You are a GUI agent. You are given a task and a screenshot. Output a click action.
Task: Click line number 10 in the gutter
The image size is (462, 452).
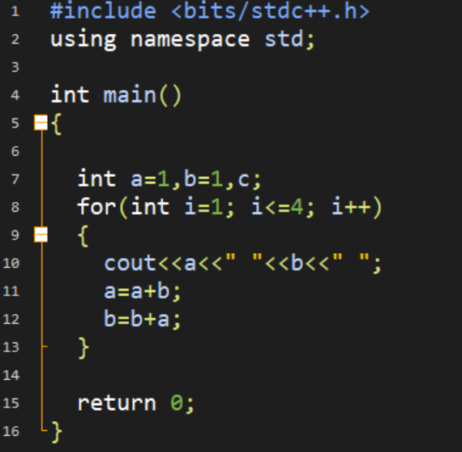coord(11,263)
